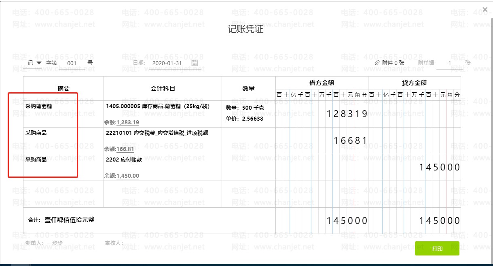The width and height of the screenshot is (493, 266).
Task: Click debit amount 16681
Action: 350,140
